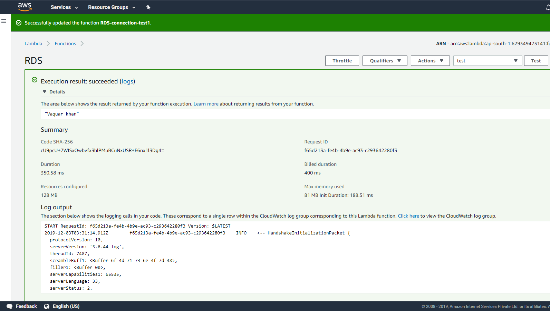
Task: Click the Resources configured value 128 MB
Action: [x=49, y=195]
